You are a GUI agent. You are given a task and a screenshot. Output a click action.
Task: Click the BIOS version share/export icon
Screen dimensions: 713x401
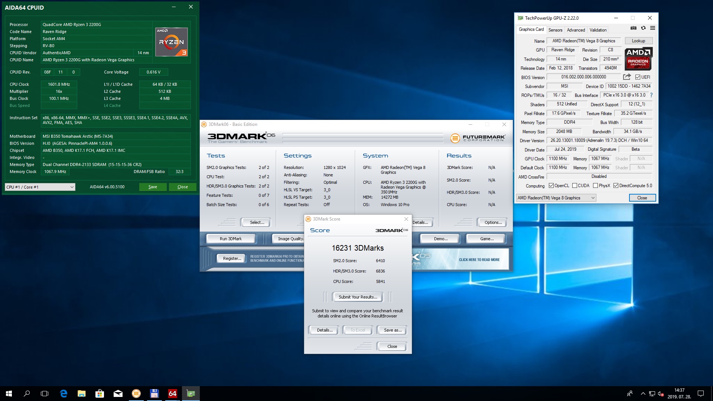pos(627,77)
